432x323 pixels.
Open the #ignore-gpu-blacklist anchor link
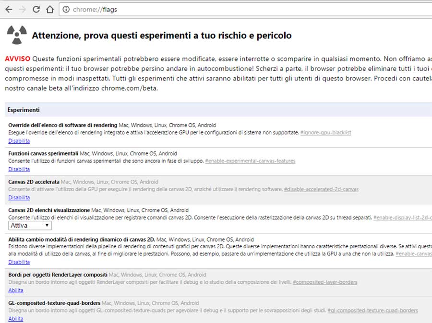pos(325,133)
